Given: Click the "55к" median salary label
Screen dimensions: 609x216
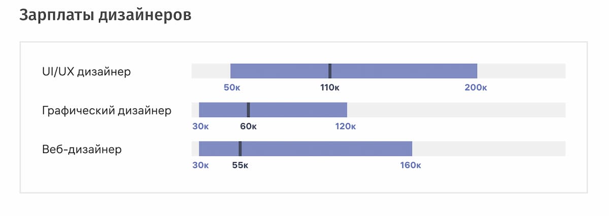Looking at the screenshot, I should [x=240, y=165].
